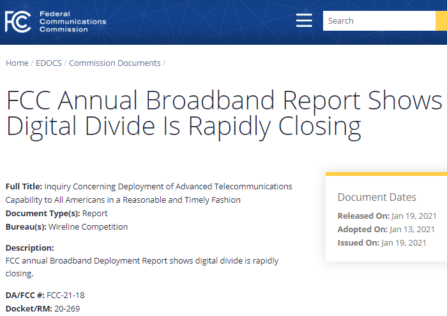The image size is (447, 316).
Task: Click the FCC Annual Broadband Report headline
Action: pos(223,114)
